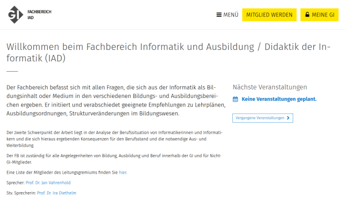Click the MITGLIED WERDEN button
Image resolution: width=345 pixels, height=215 pixels.
(269, 15)
